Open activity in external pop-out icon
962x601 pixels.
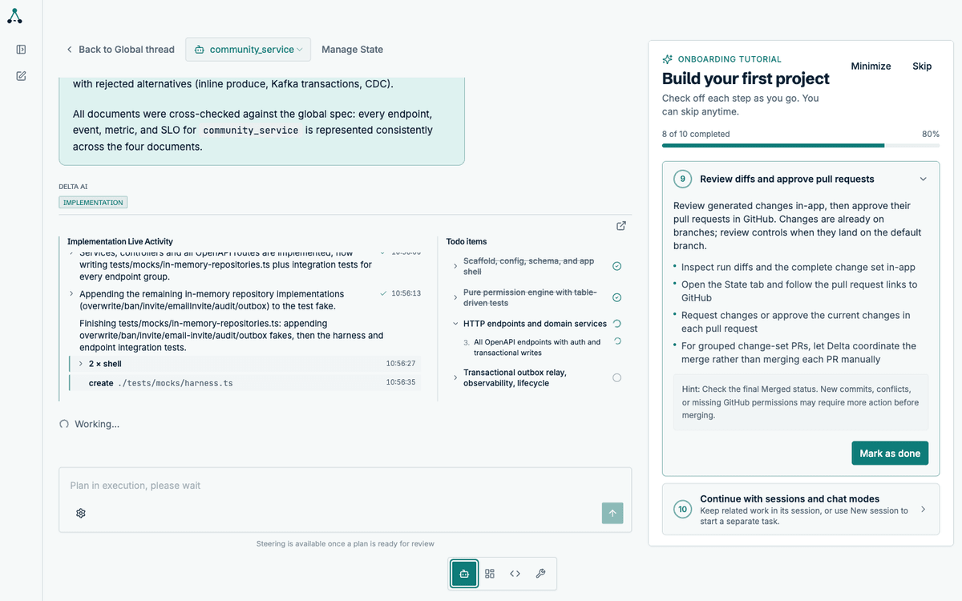click(x=621, y=226)
